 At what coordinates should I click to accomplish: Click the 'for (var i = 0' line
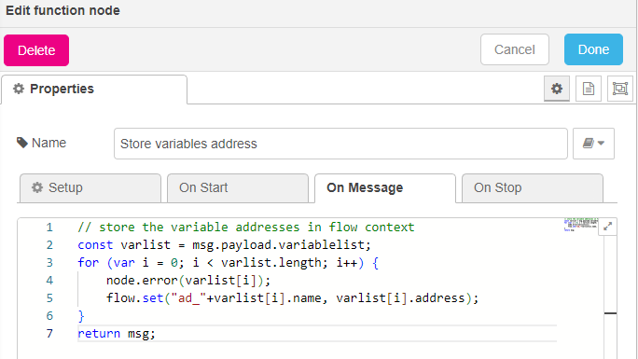click(x=228, y=263)
